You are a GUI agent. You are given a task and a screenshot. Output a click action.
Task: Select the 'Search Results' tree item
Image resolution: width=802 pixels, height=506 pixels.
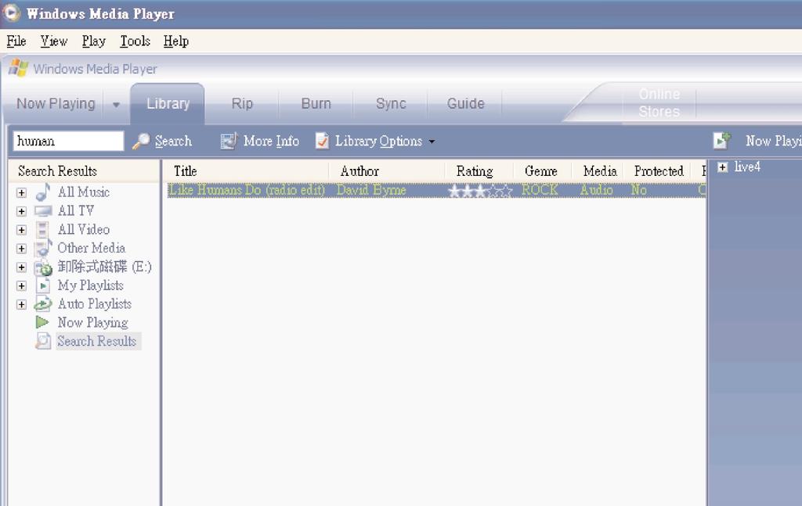[96, 341]
